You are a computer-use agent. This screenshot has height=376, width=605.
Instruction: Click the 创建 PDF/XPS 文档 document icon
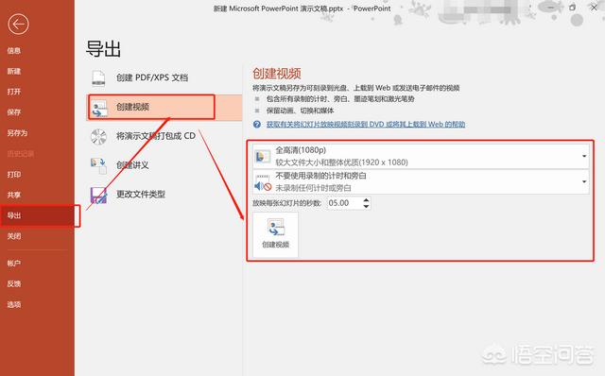tap(98, 77)
